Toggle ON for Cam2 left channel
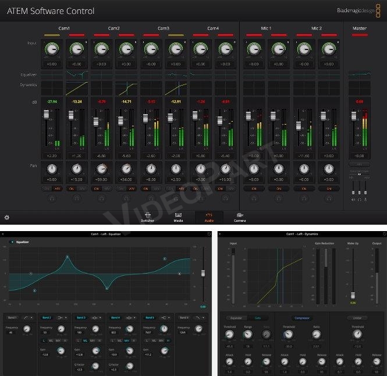Screen dimensions: 387x376 coord(96,189)
